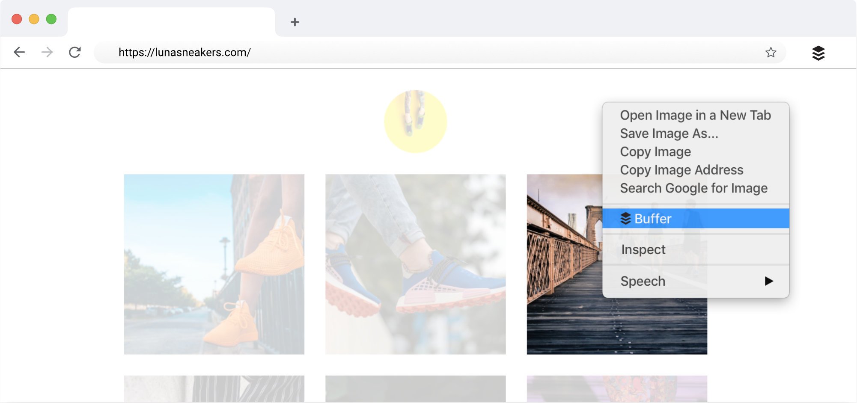
Task: Choose Copy Image Address
Action: pos(681,170)
